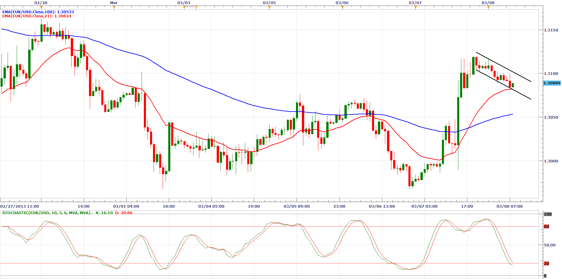Click the orange marker under 03/06
The height and width of the screenshot is (279, 562).
(342, 7)
